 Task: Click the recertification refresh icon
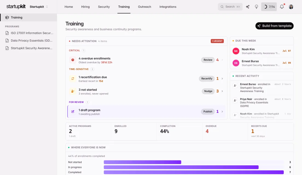click(72, 79)
